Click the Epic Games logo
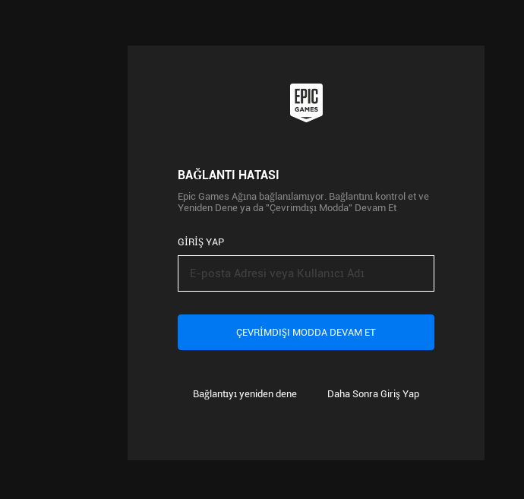Viewport: 524px width, 499px height. [x=306, y=103]
